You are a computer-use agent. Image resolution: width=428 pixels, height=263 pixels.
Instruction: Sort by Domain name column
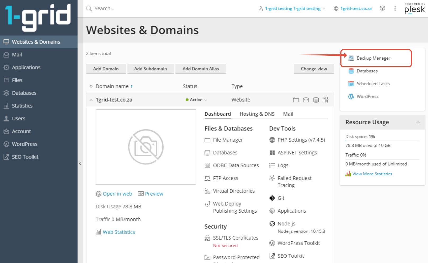114,86
